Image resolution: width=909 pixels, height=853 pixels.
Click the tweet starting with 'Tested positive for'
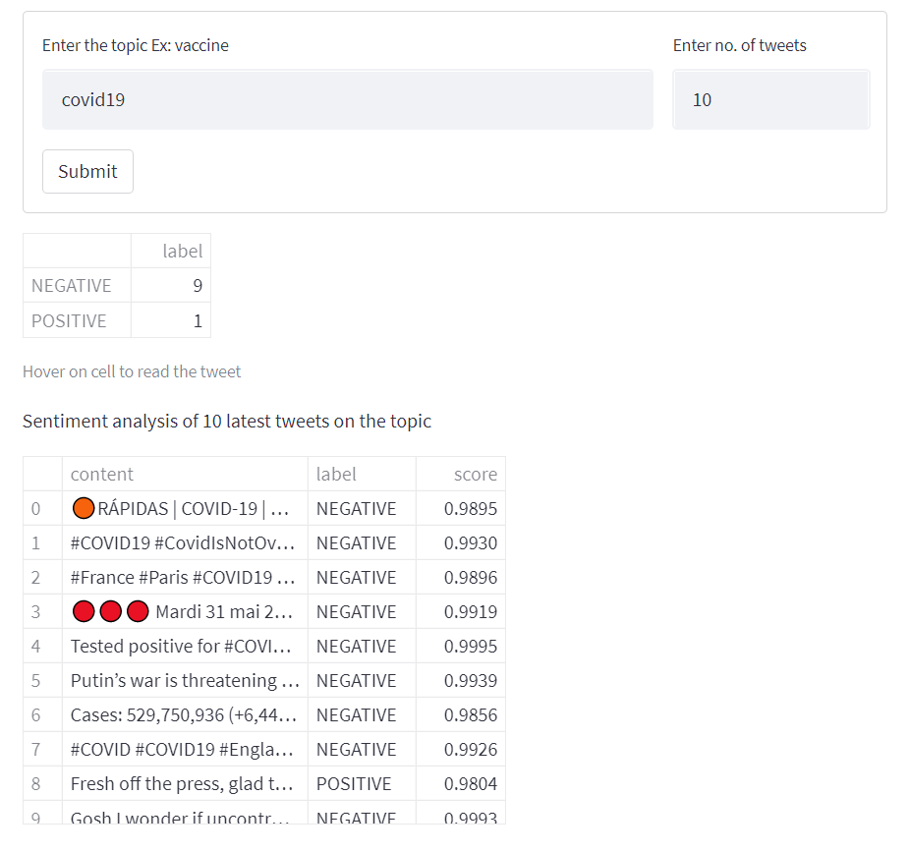point(183,646)
